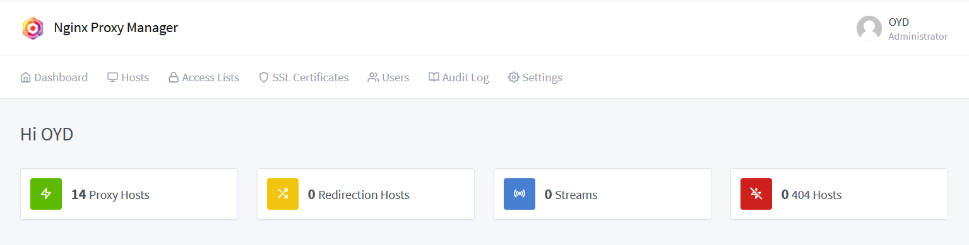Click the OYD user avatar
Screen dimensions: 969x245
[869, 28]
